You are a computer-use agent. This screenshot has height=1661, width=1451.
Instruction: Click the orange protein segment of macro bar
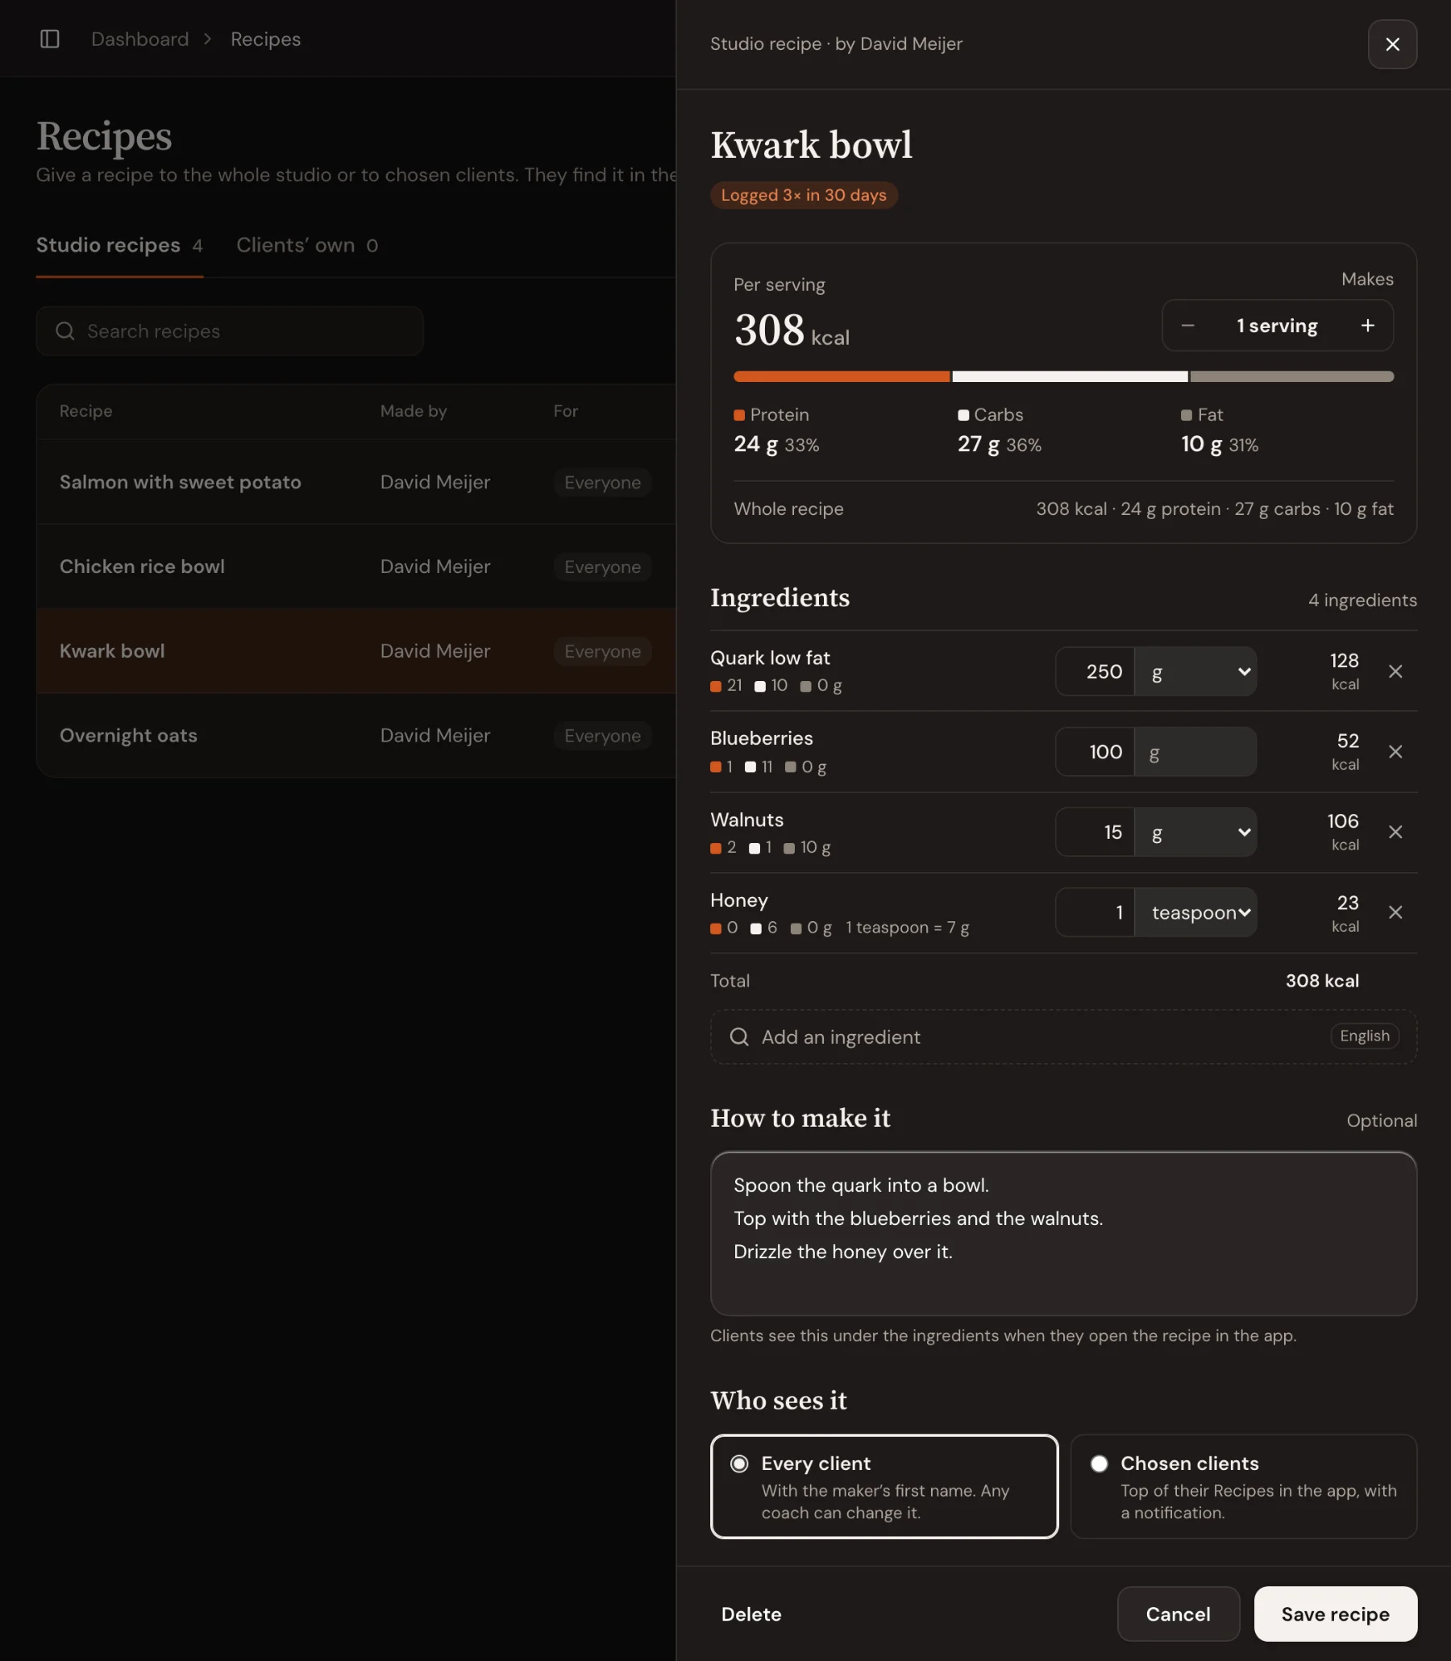841,376
